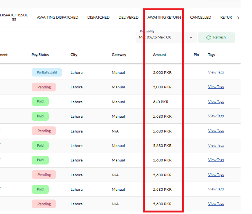Click Lahore in the Partially_paid row
This screenshot has height=214, width=252.
77,73
